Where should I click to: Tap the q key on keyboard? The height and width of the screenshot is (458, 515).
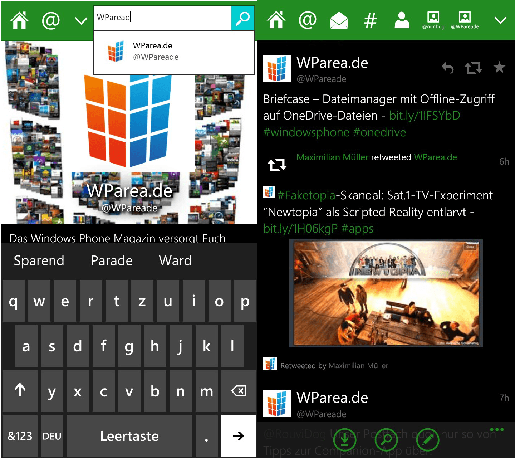point(13,301)
